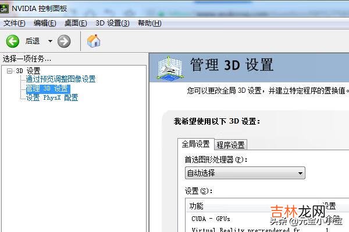Go to the Home page icon

click(x=94, y=41)
